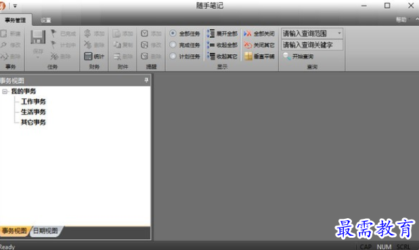Click the CAP status bar indicator
This screenshot has width=419, height=250.
coord(366,247)
